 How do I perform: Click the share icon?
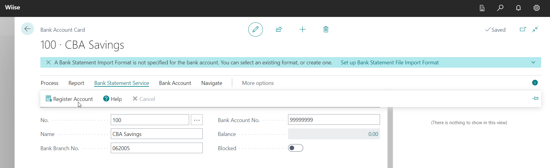click(x=279, y=29)
